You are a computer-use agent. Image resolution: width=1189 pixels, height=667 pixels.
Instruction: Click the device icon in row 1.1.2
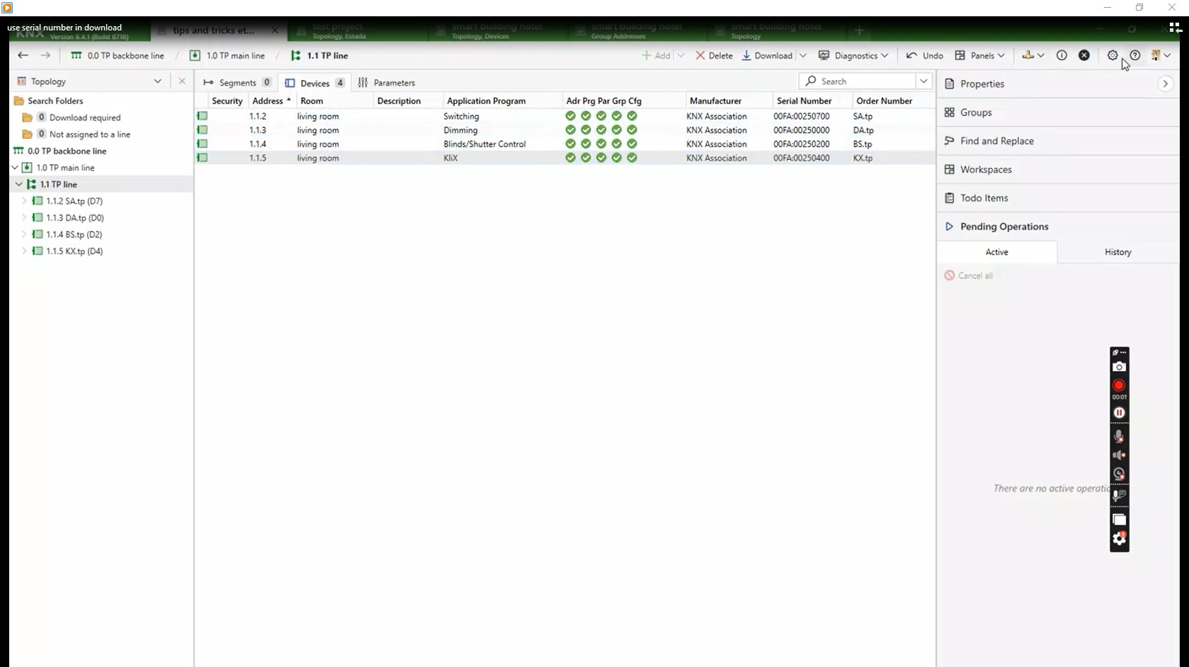[x=203, y=116]
